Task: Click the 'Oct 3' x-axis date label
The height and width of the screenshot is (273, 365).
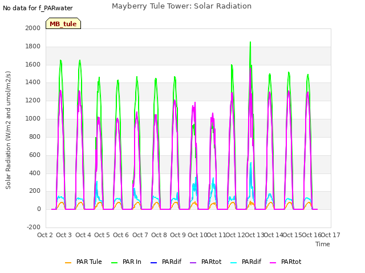Action: (x=64, y=235)
